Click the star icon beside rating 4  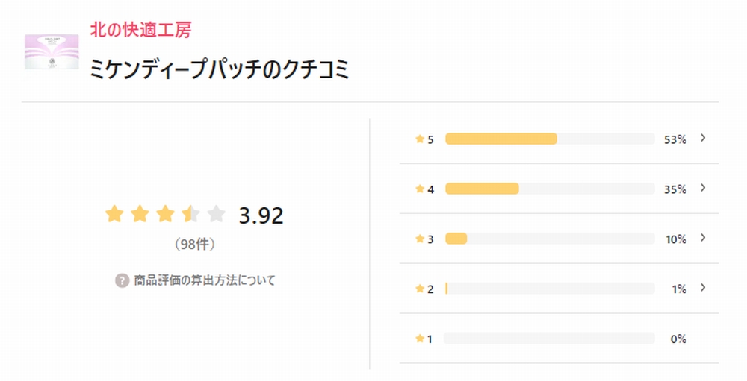click(x=420, y=189)
